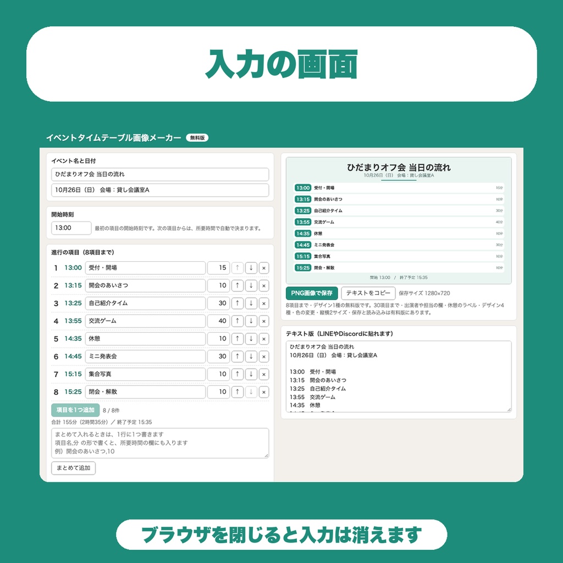
Task: Delete row 3 自己紹介タイム
Action: [x=264, y=303]
